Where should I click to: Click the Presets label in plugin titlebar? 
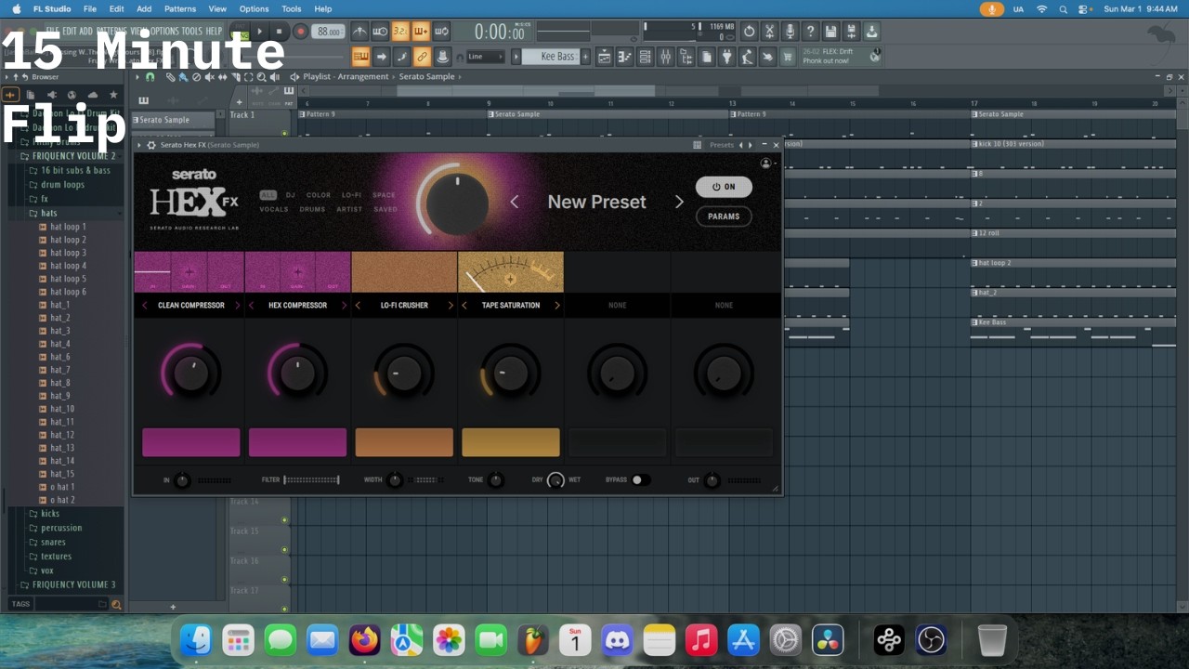pos(722,145)
